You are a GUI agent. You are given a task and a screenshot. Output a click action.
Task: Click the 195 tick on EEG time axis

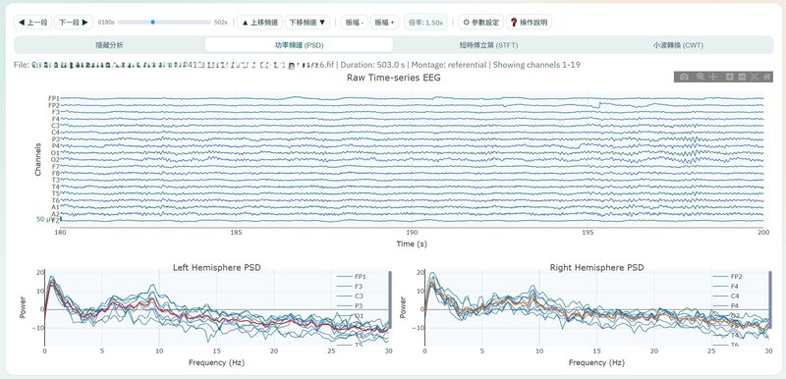pos(588,233)
